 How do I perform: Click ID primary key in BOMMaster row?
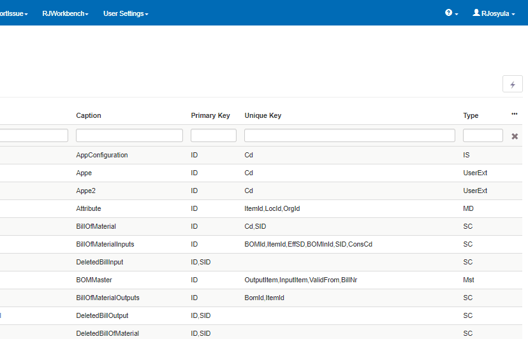pyautogui.click(x=194, y=280)
